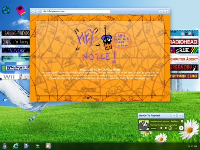Screen dimensions: 200x150
Task: Click the small spider at page bottom
Action: (88, 98)
